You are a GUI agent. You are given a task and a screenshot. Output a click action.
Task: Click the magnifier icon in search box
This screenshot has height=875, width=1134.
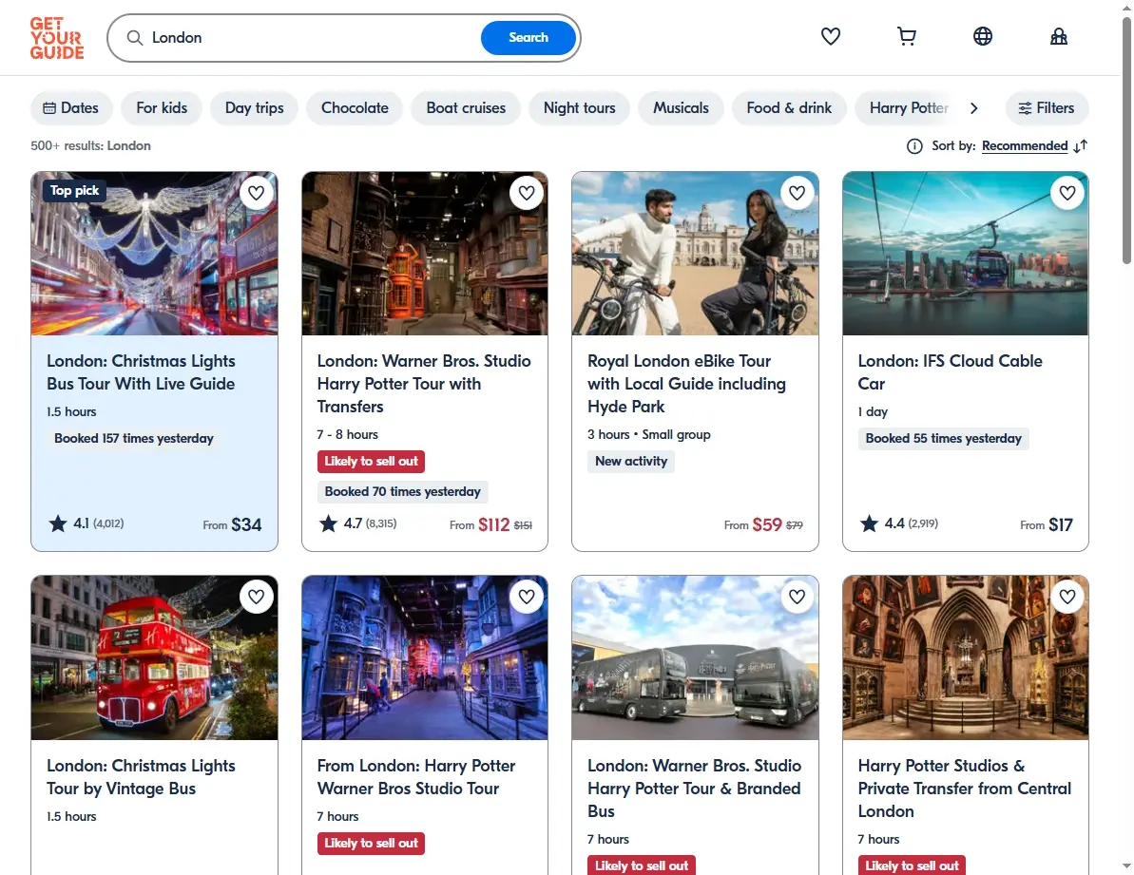[x=135, y=38]
